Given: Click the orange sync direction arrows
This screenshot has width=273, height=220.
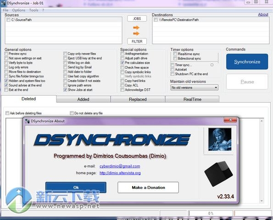Looking at the screenshot, I should (136, 30).
